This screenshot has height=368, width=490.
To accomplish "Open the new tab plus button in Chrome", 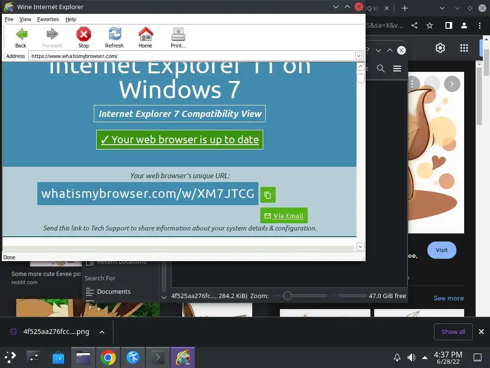I will pyautogui.click(x=405, y=8).
